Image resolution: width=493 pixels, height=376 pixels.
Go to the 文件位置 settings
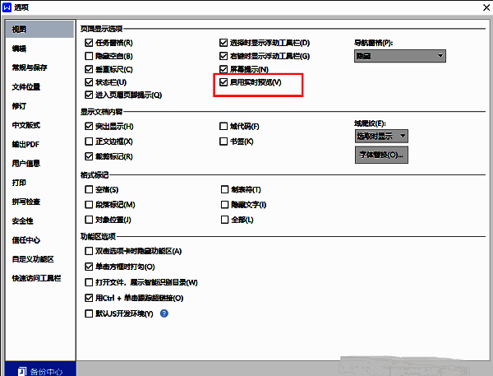26,86
